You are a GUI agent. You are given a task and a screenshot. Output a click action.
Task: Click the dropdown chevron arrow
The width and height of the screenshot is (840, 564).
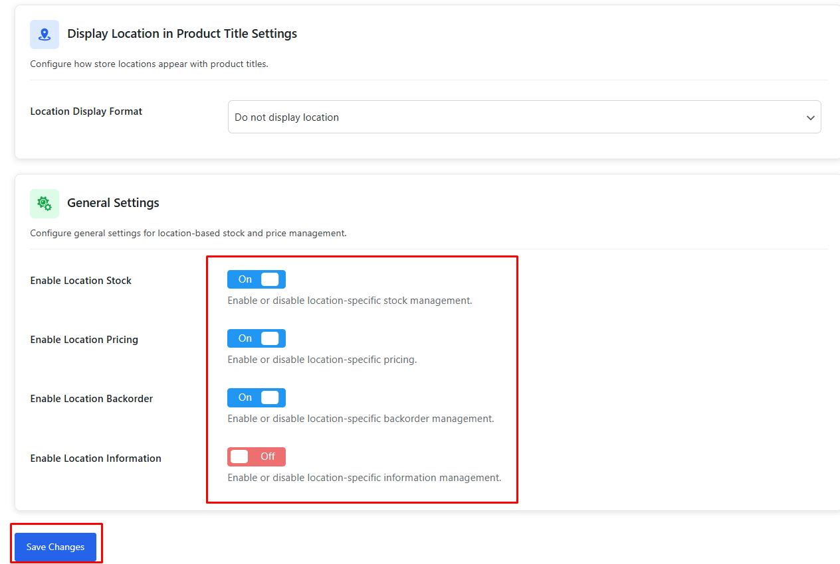pos(810,117)
